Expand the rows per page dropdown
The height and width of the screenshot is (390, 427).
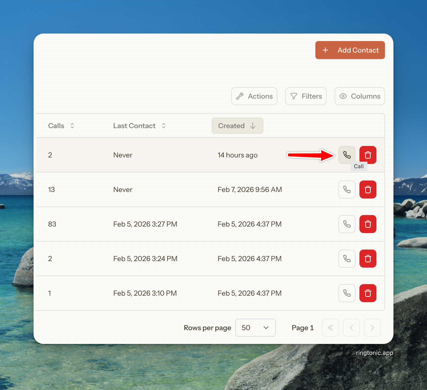[x=255, y=328]
